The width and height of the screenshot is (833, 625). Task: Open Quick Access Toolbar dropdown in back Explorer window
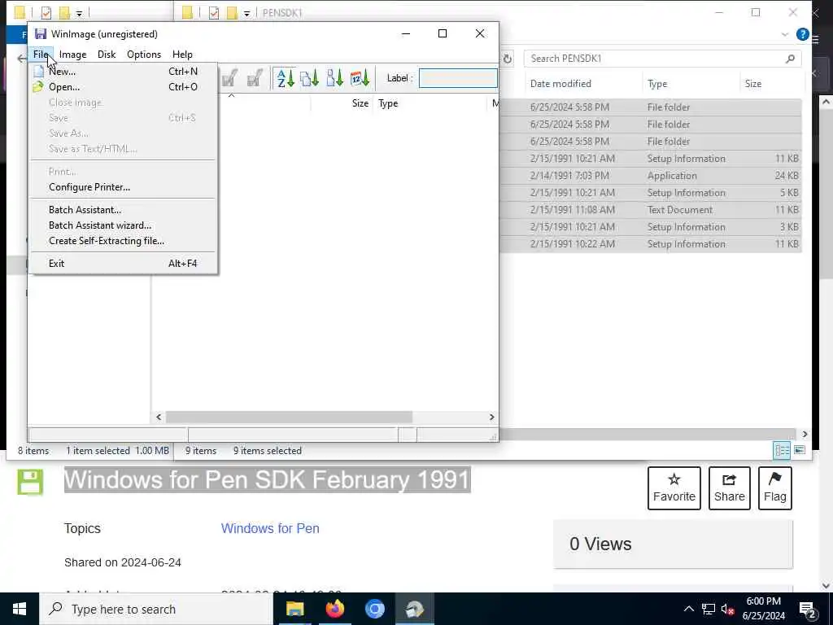pyautogui.click(x=79, y=13)
